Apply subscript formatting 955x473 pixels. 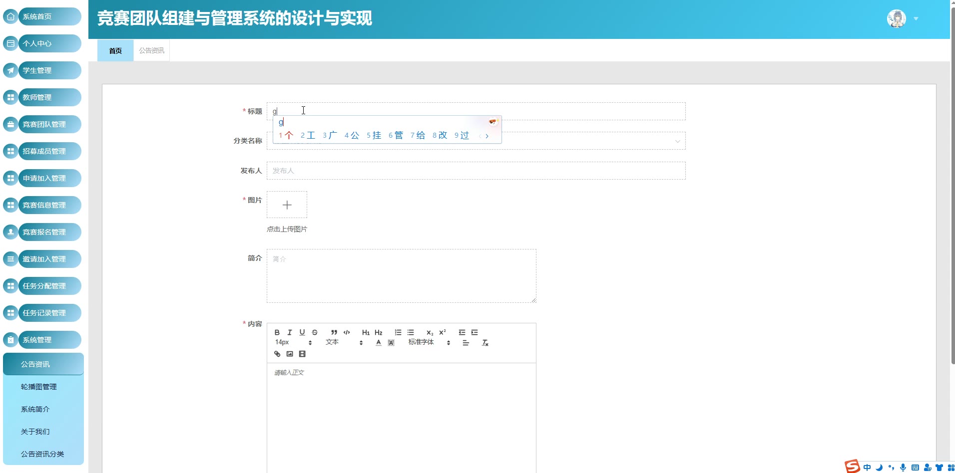430,332
